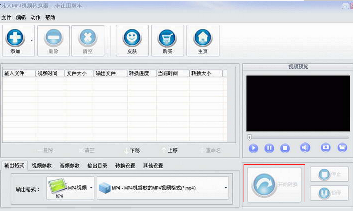353x211 pixels.
Task: Stop the preview playback
Action: (x=285, y=148)
